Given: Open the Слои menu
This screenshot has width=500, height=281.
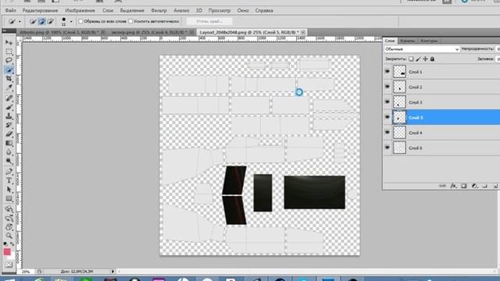Looking at the screenshot, I should click(x=108, y=10).
